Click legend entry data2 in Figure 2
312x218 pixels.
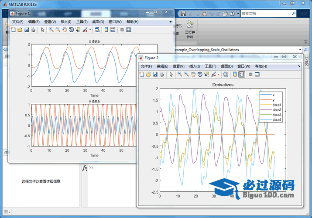click(x=277, y=110)
